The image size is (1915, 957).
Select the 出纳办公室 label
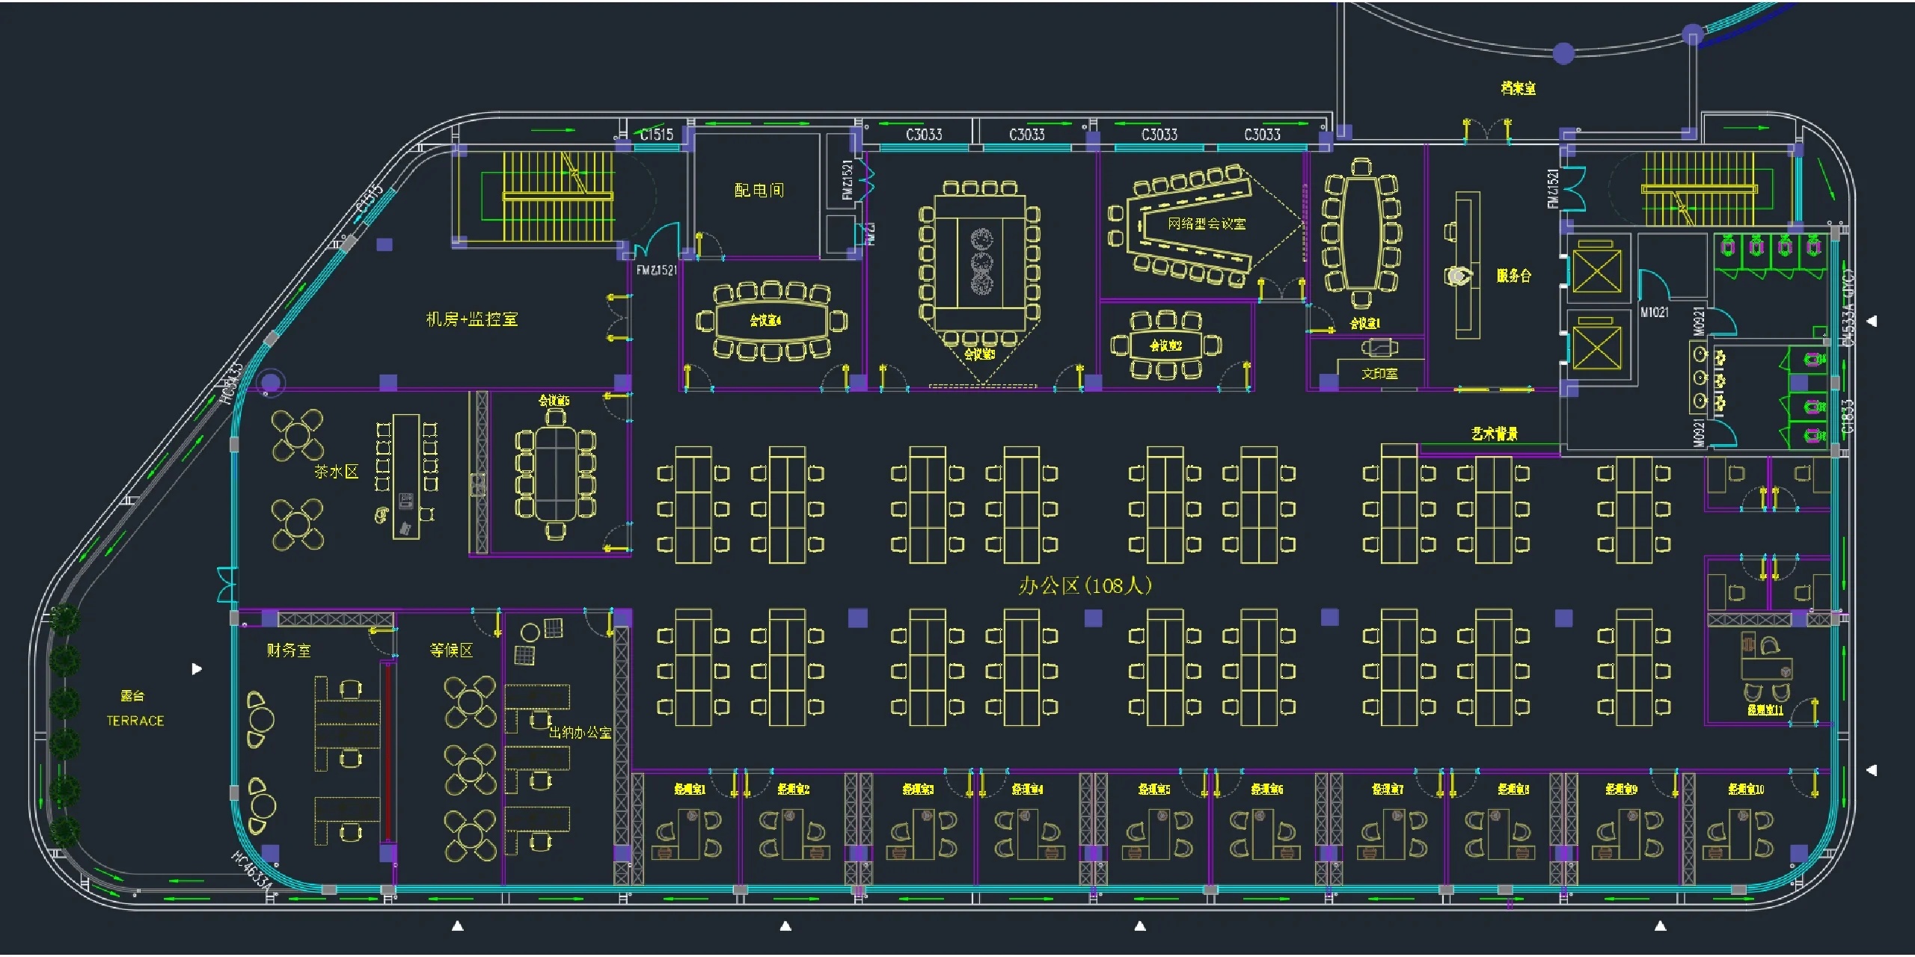(x=580, y=733)
